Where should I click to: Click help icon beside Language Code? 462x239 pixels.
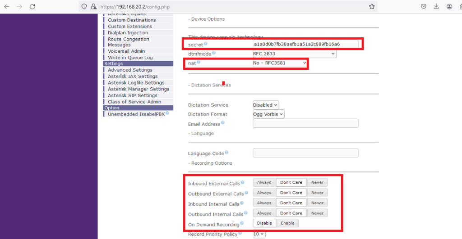(x=226, y=153)
